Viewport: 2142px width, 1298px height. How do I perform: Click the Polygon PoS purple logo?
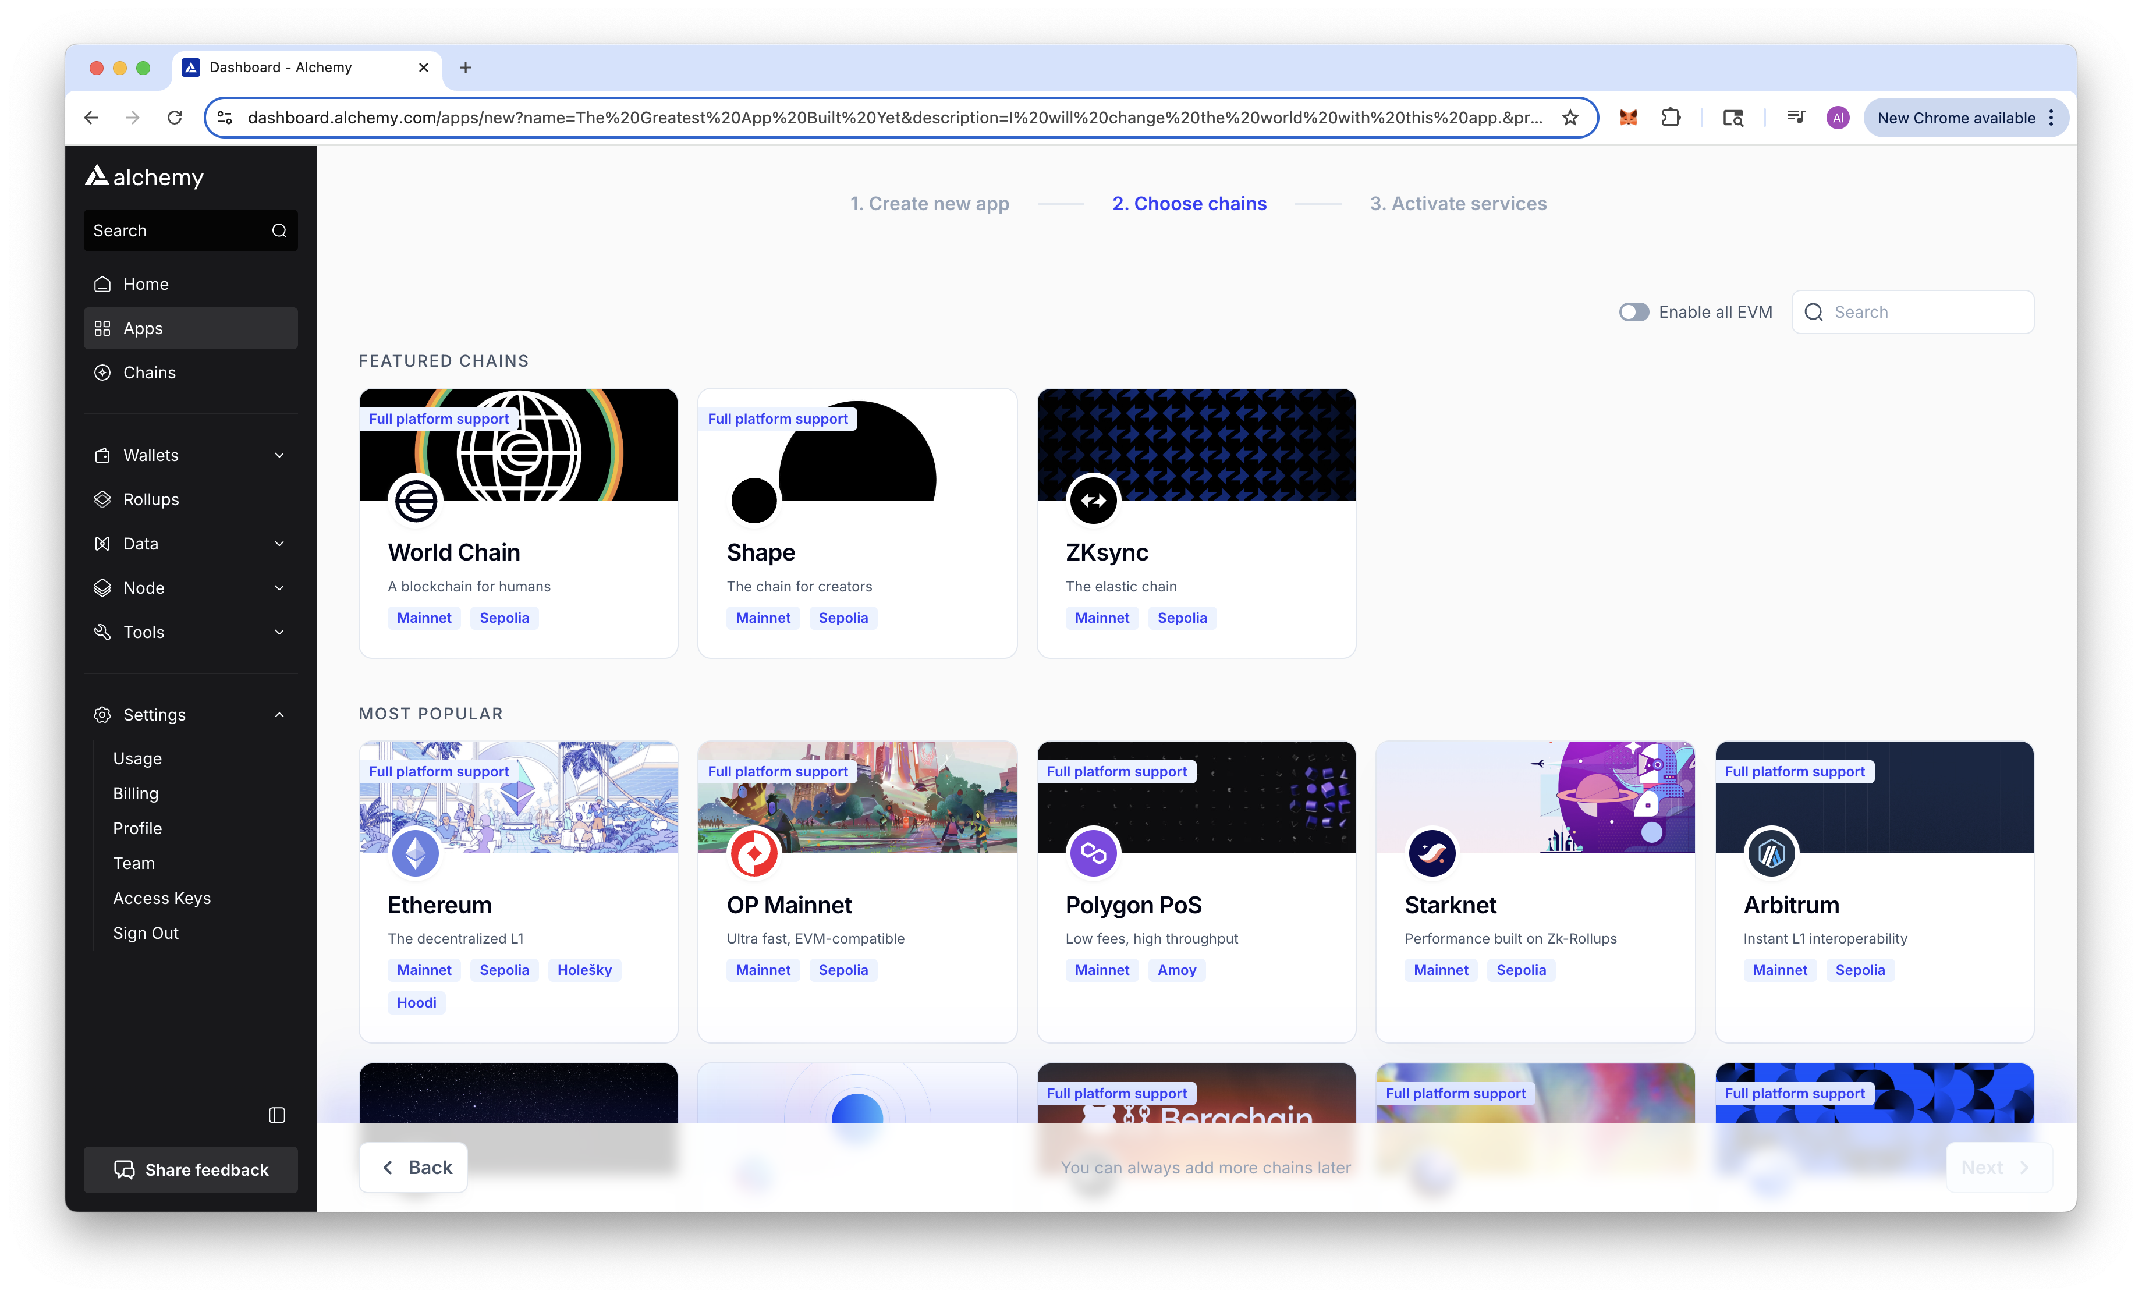(x=1094, y=853)
